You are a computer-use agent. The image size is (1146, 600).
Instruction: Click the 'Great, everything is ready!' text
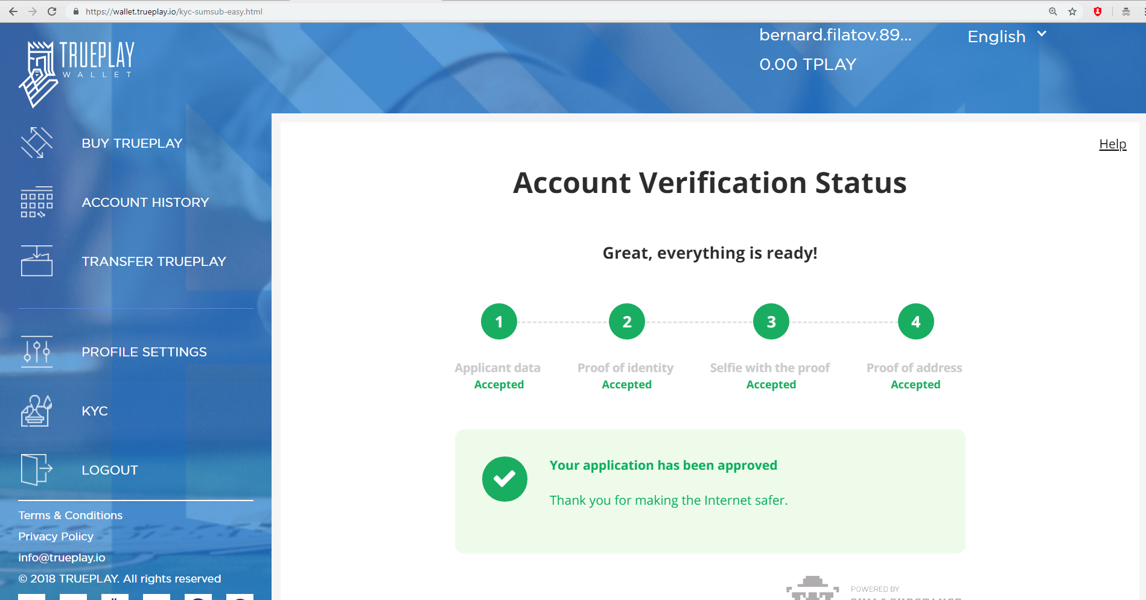click(710, 253)
